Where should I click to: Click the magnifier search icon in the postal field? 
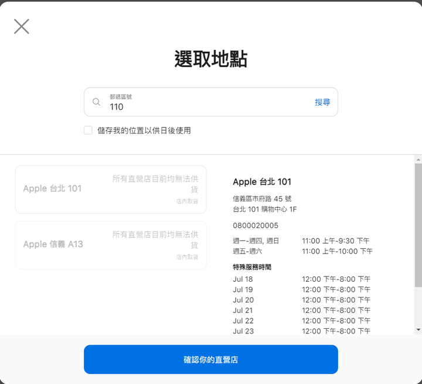[x=96, y=102]
